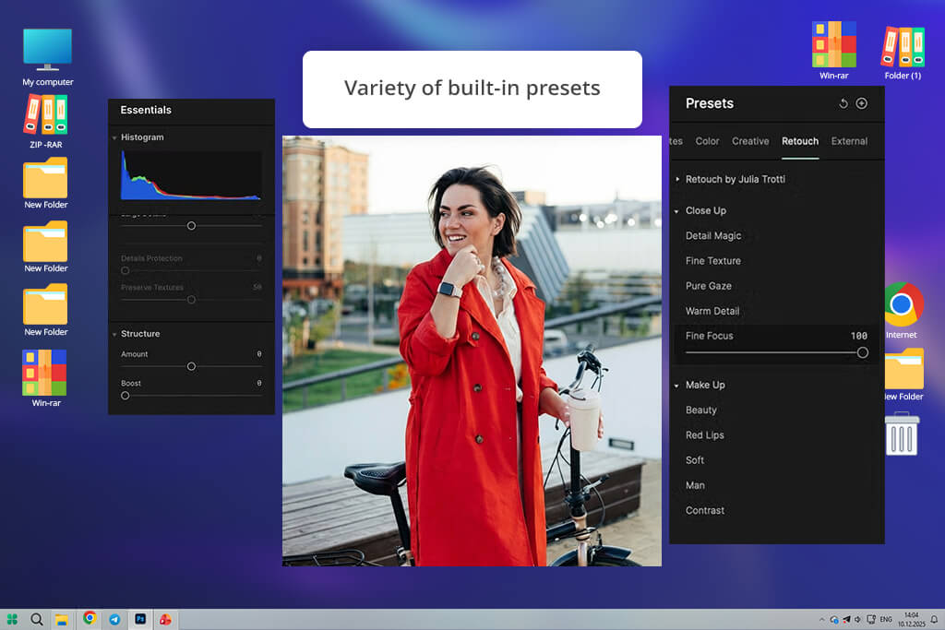Image resolution: width=945 pixels, height=630 pixels.
Task: Open the Internet Chrome desktop shortcut
Action: 903,311
